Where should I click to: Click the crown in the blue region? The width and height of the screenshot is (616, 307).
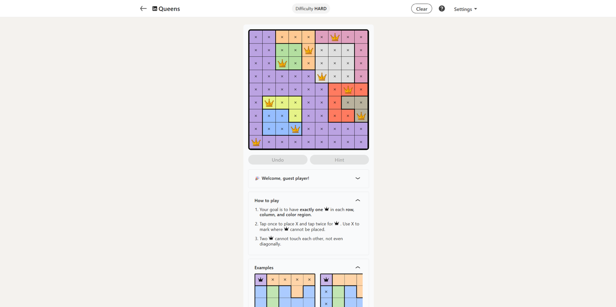[295, 129]
